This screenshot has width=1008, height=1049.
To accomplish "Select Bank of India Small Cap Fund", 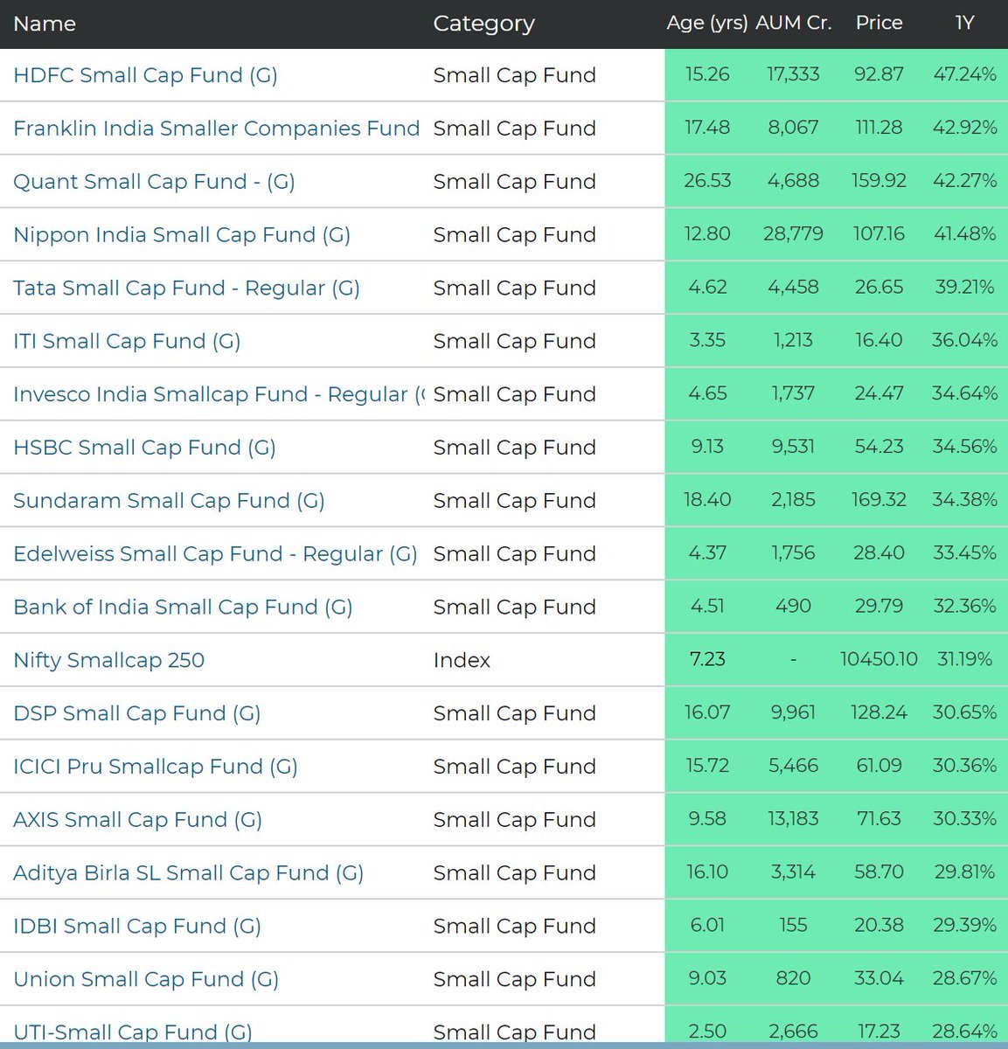I will click(183, 607).
